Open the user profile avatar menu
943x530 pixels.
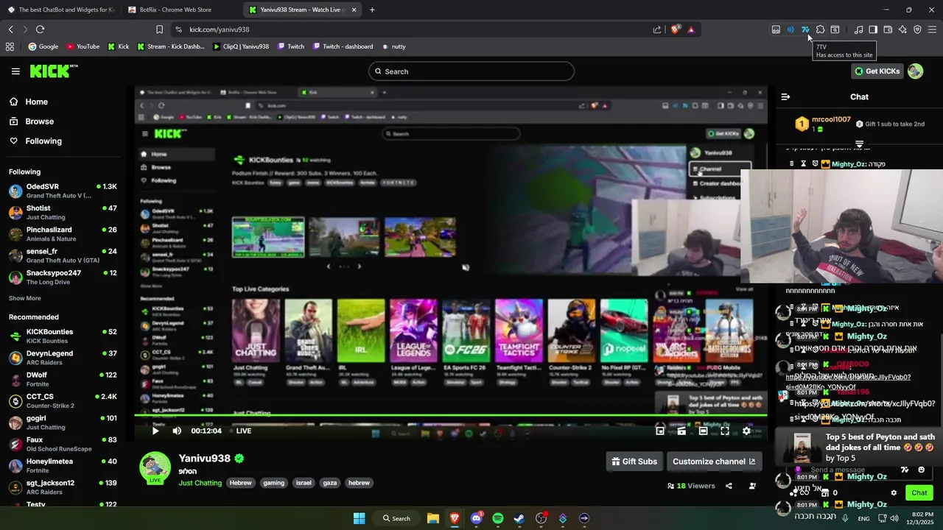[915, 71]
